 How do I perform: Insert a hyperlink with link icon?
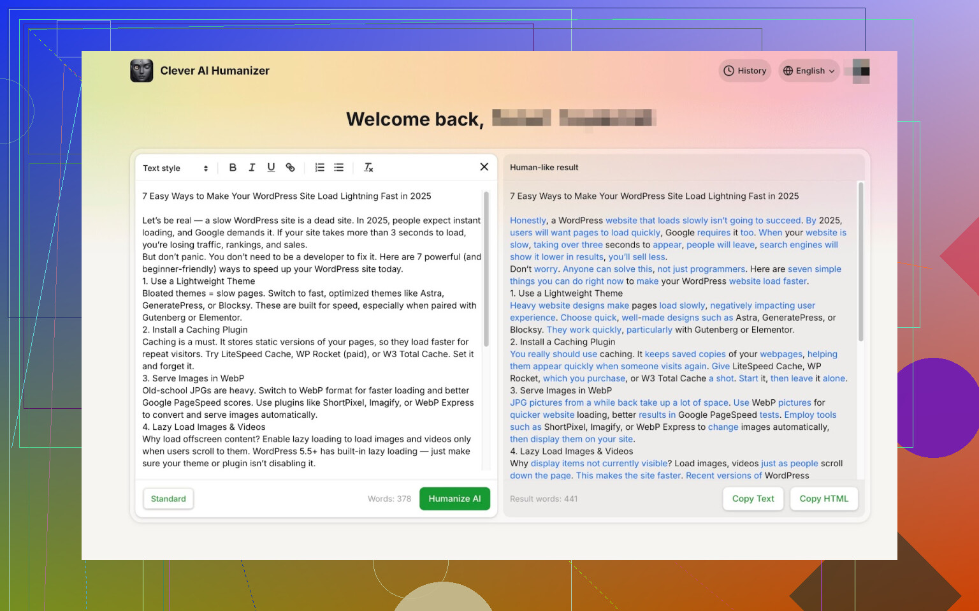click(290, 168)
